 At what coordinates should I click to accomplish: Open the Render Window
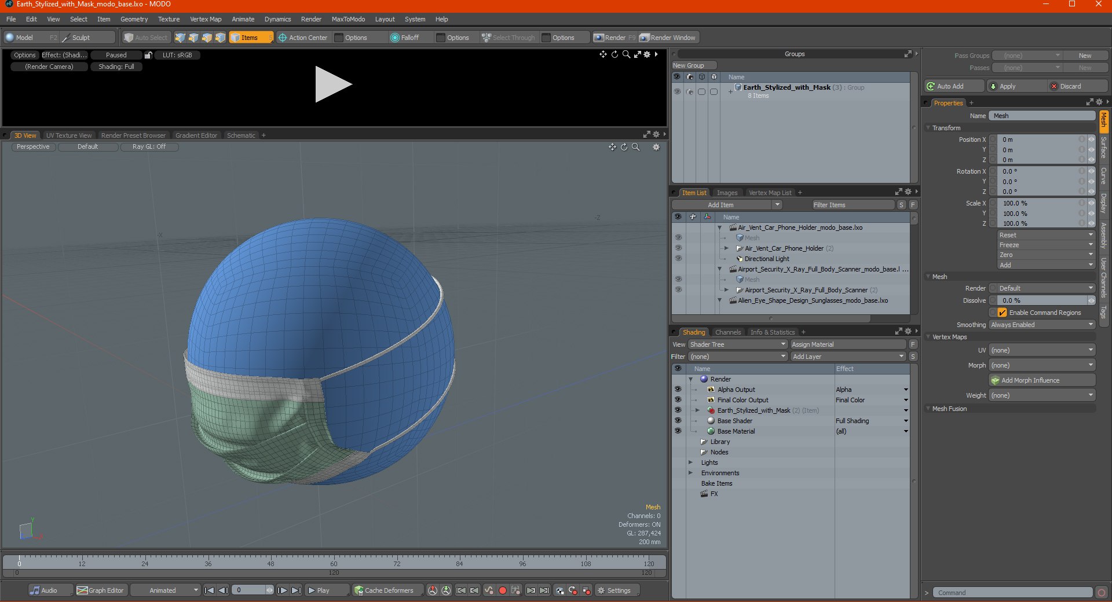point(668,38)
